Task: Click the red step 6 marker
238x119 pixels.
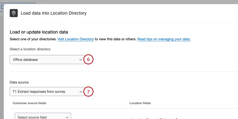Action: pyautogui.click(x=88, y=59)
